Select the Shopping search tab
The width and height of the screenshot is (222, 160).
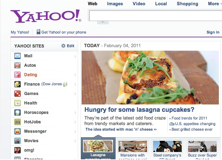click(187, 4)
